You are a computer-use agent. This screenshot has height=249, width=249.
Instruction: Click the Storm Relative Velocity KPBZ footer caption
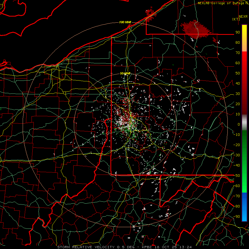[x=124, y=247]
